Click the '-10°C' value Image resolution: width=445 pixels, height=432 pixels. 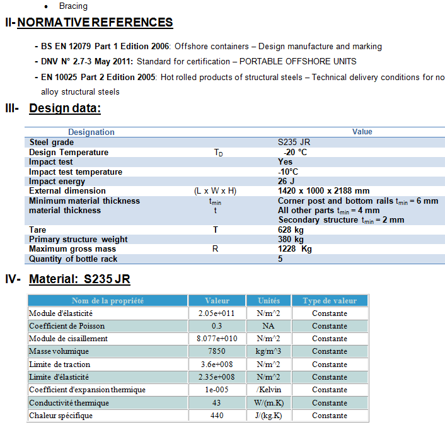tap(288, 172)
